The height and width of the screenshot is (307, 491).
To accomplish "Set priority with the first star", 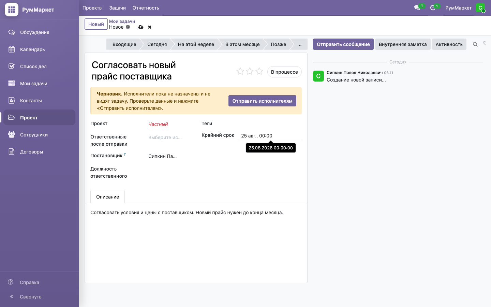I will coord(240,71).
